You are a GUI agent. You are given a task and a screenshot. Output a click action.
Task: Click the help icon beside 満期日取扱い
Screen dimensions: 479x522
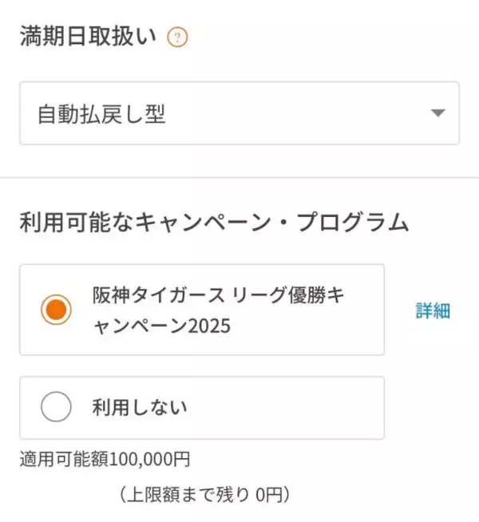click(x=177, y=38)
